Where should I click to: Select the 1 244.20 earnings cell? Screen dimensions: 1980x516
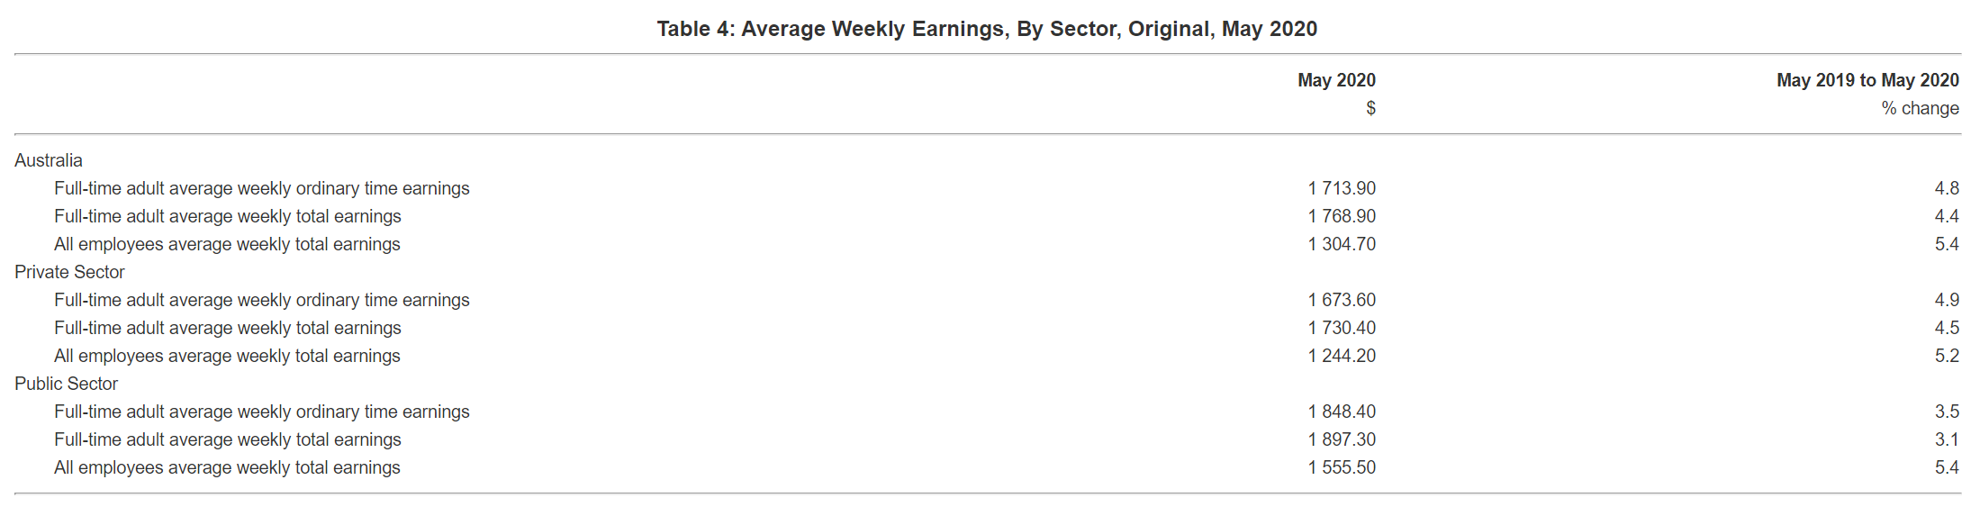click(1342, 356)
